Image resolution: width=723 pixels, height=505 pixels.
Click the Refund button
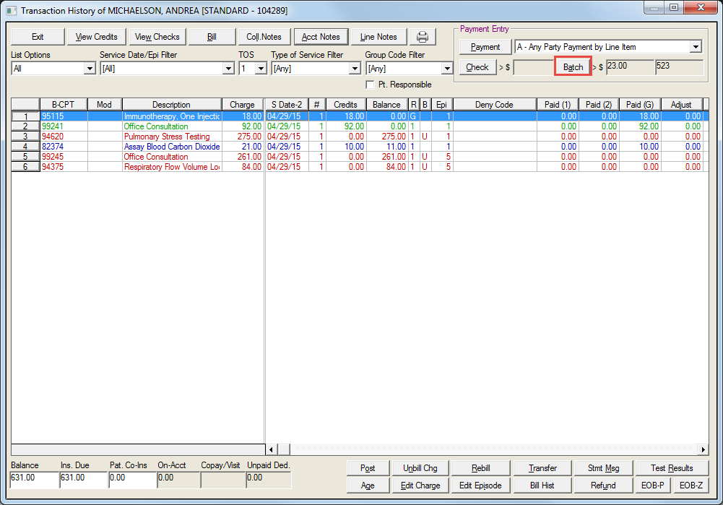[x=603, y=485]
